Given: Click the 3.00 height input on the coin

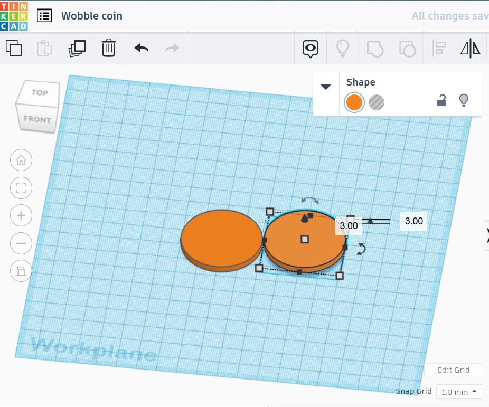Looking at the screenshot, I should click(349, 225).
